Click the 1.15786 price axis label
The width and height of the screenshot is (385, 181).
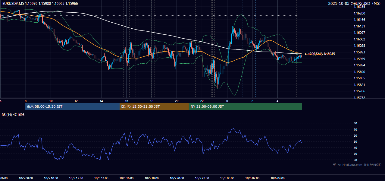[359, 91]
